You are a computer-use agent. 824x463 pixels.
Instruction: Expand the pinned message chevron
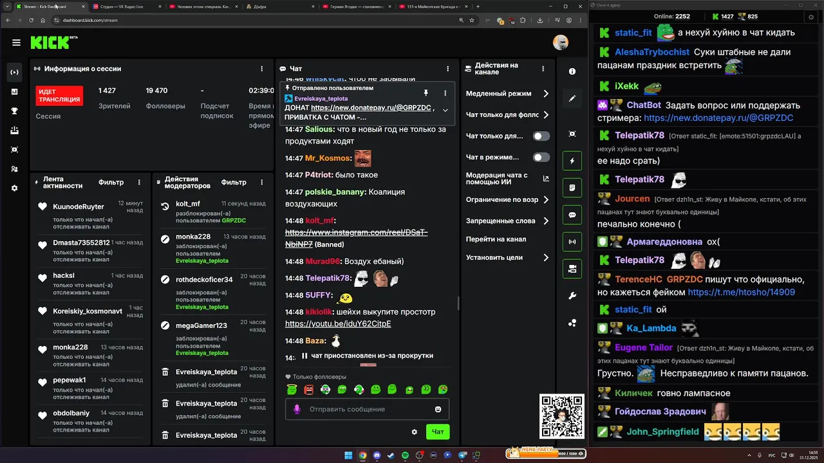[x=445, y=110]
